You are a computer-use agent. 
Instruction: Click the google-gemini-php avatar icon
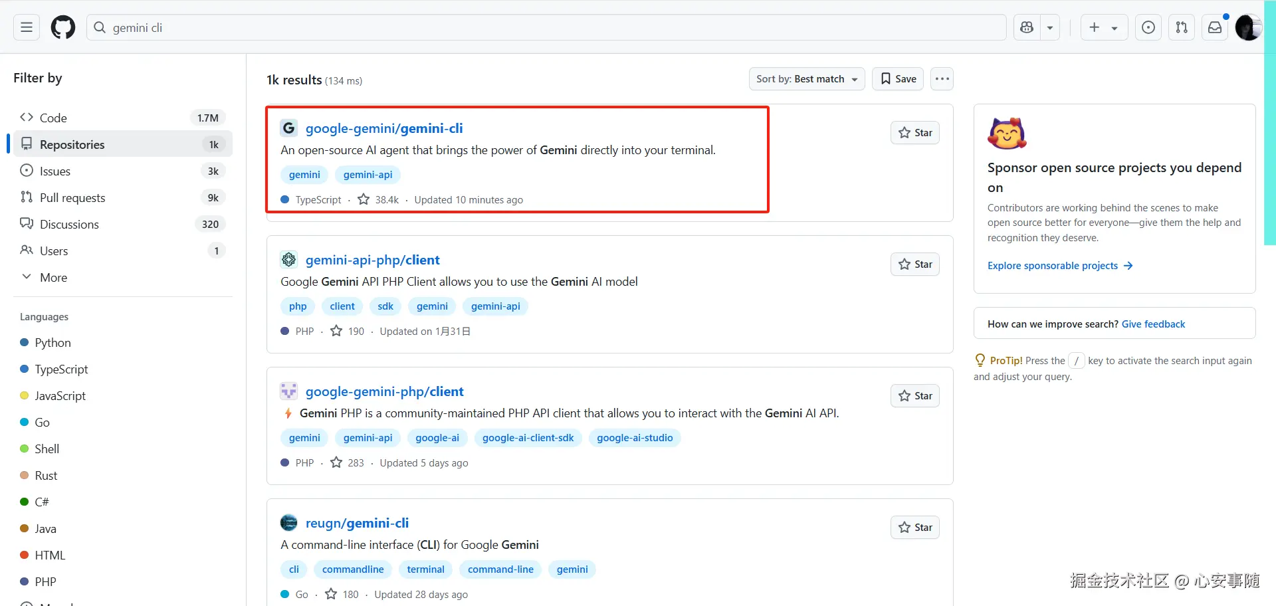[288, 391]
